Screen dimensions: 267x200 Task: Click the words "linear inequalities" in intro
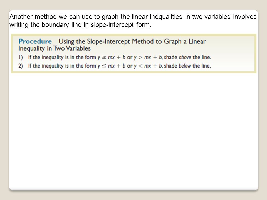pos(157,17)
